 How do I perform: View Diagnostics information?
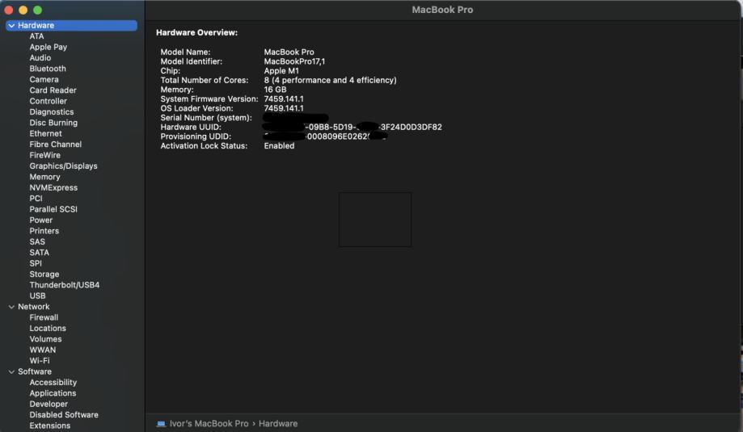[x=52, y=112]
